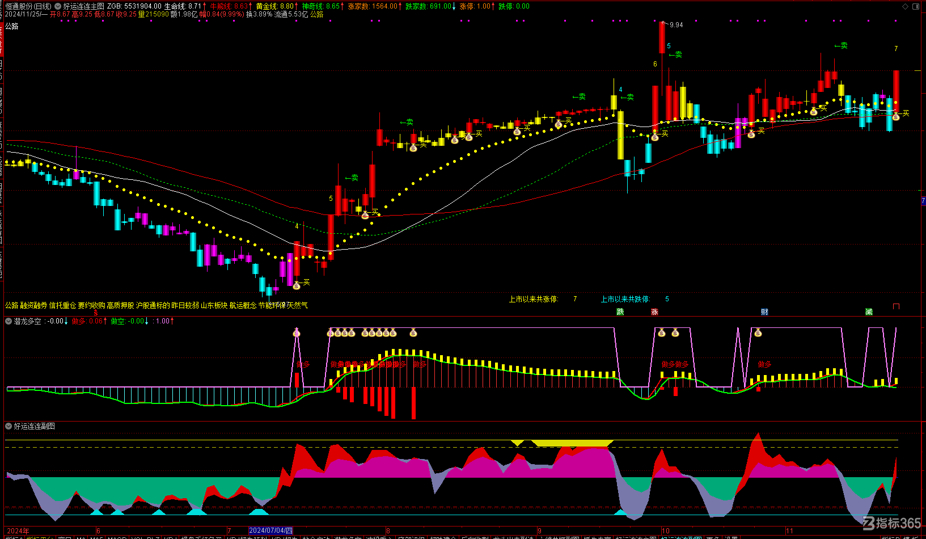Click the green 跌 event marker

[x=620, y=312]
